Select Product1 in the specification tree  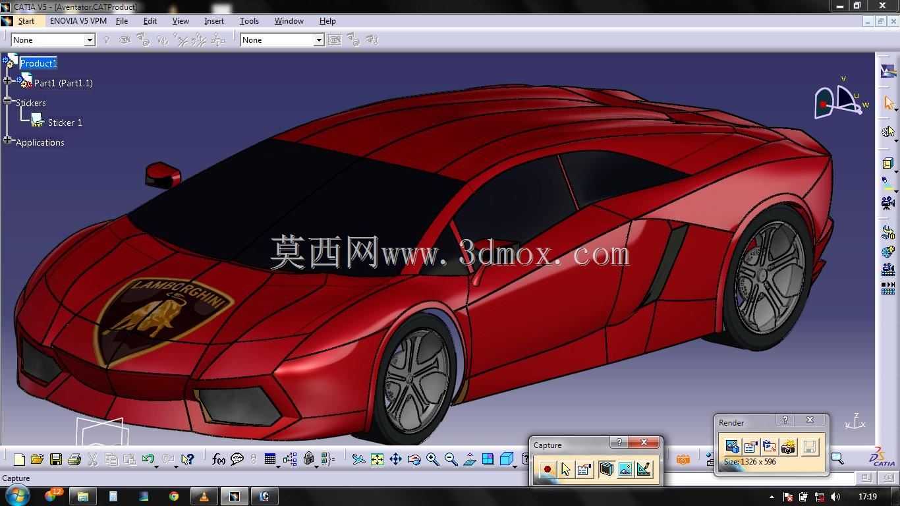tap(38, 63)
